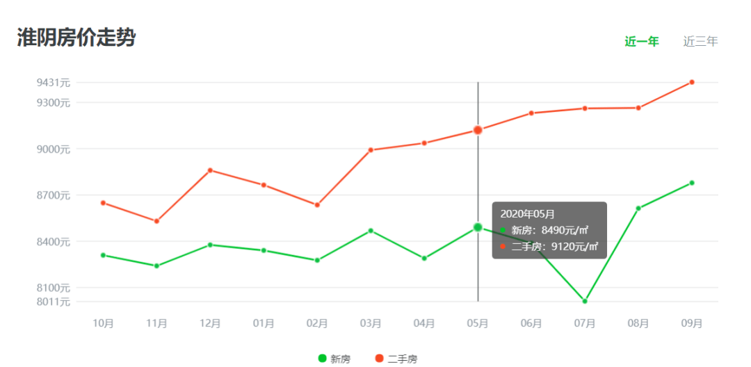Select the 近一年 tab
751x367 pixels.
pos(641,42)
